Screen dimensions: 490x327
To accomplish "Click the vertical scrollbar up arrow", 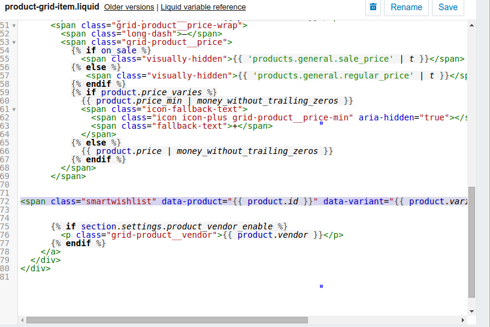I will [472, 26].
